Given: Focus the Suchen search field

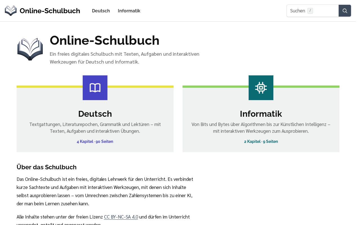Looking at the screenshot, I should tap(313, 11).
